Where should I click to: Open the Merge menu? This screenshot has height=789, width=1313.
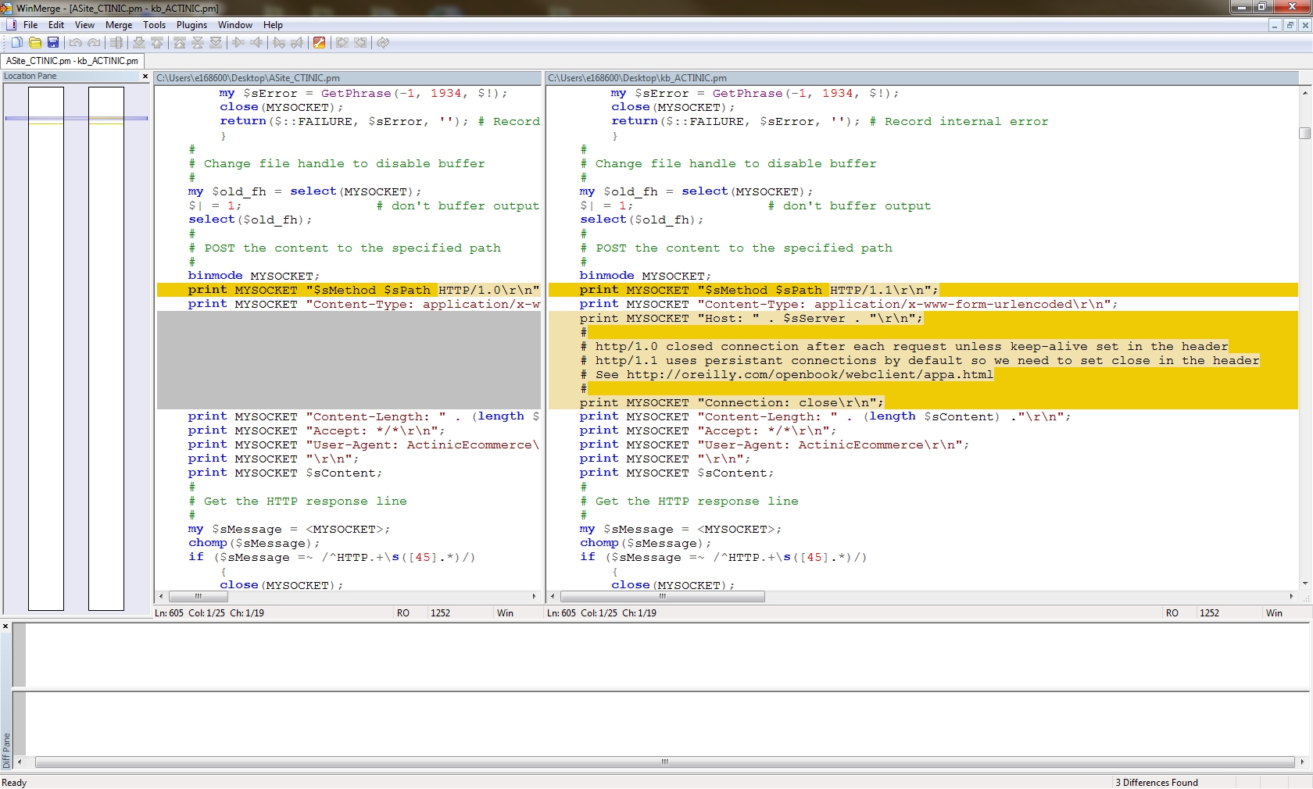point(119,25)
